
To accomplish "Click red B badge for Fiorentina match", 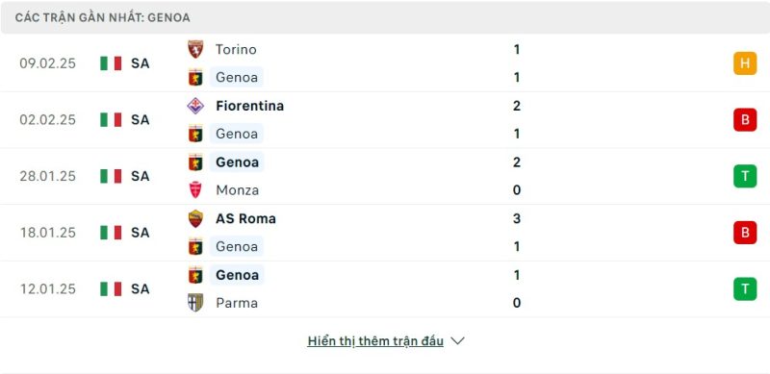I will click(x=745, y=120).
